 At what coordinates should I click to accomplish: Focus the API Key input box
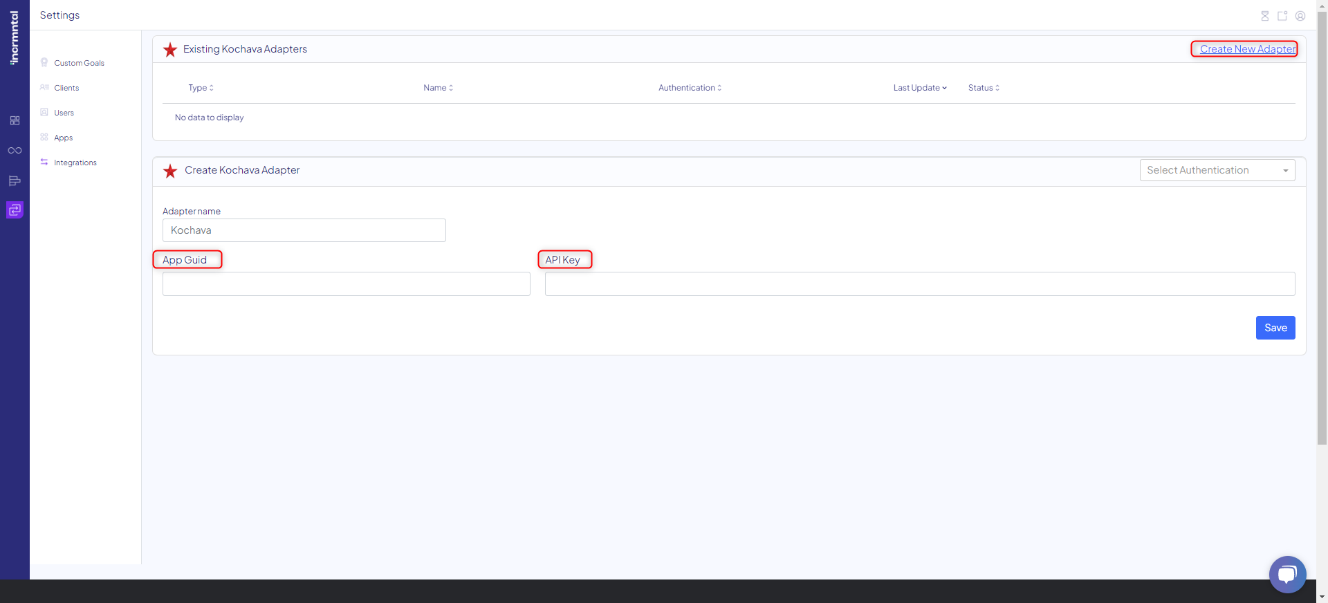pyautogui.click(x=919, y=284)
